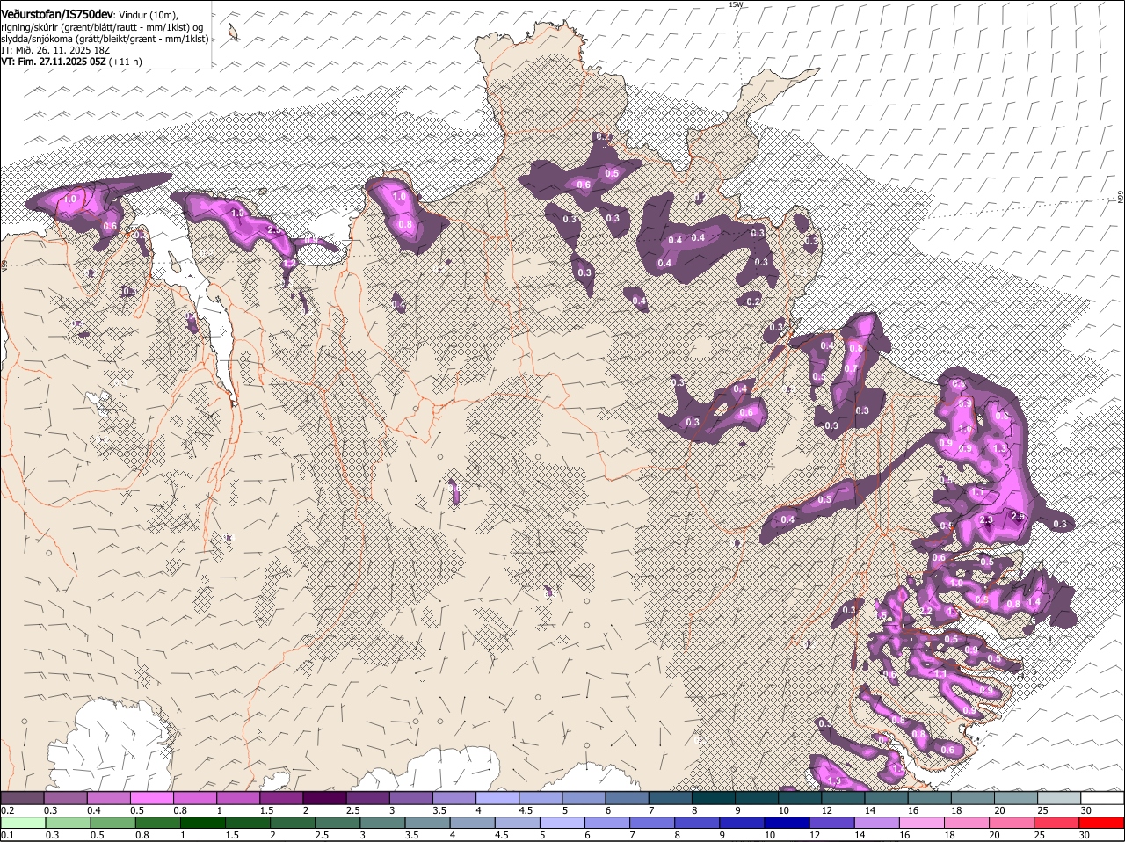Click the 2 green swatch in the lower legend row

click(x=292, y=824)
